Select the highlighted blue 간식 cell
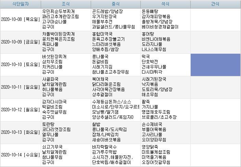The height and width of the screenshot is (167, 241). click(x=215, y=64)
